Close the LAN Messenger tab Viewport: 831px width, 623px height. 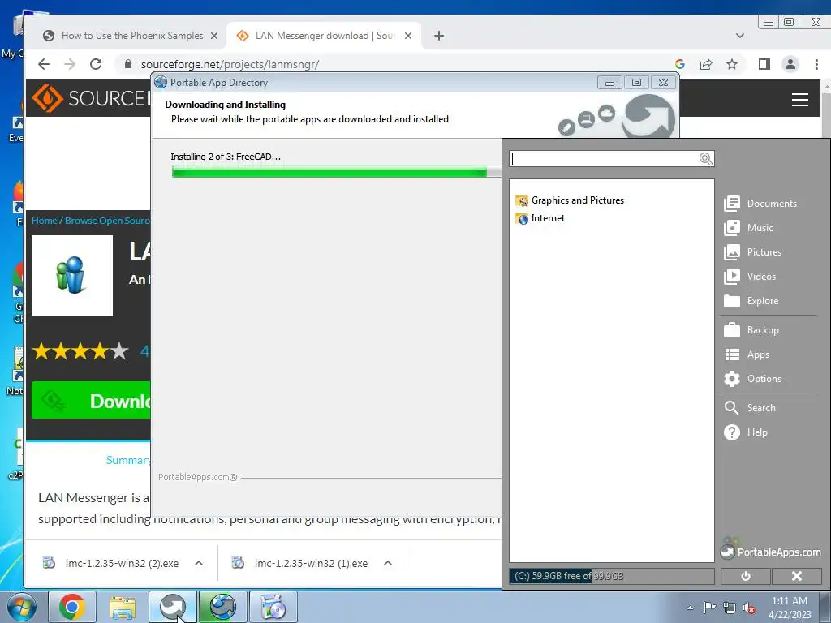(408, 36)
